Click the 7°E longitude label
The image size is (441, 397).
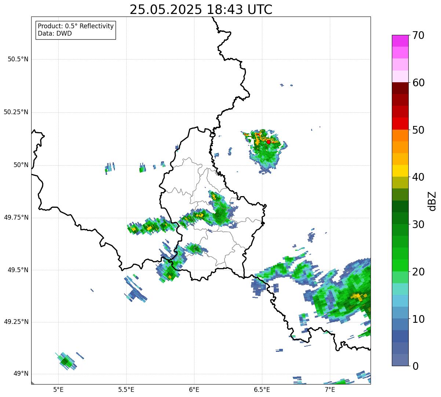point(330,390)
